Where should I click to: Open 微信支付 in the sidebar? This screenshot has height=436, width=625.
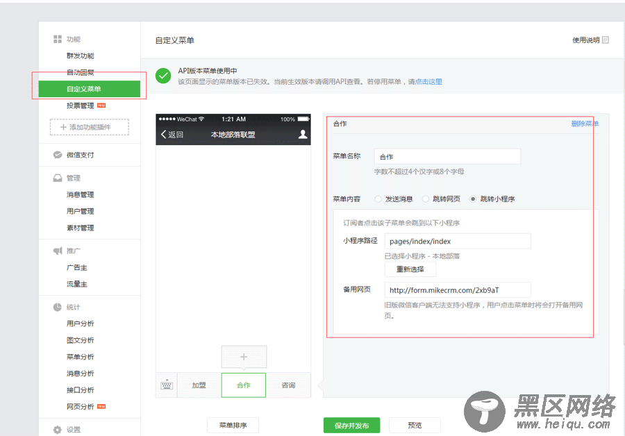[x=80, y=155]
